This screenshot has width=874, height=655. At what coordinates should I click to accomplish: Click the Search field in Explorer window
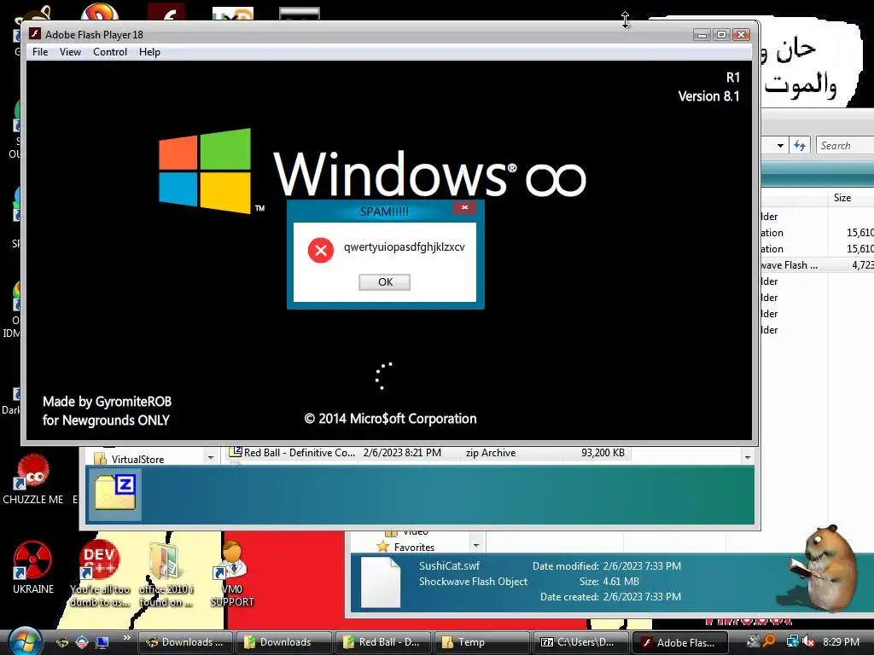point(844,145)
